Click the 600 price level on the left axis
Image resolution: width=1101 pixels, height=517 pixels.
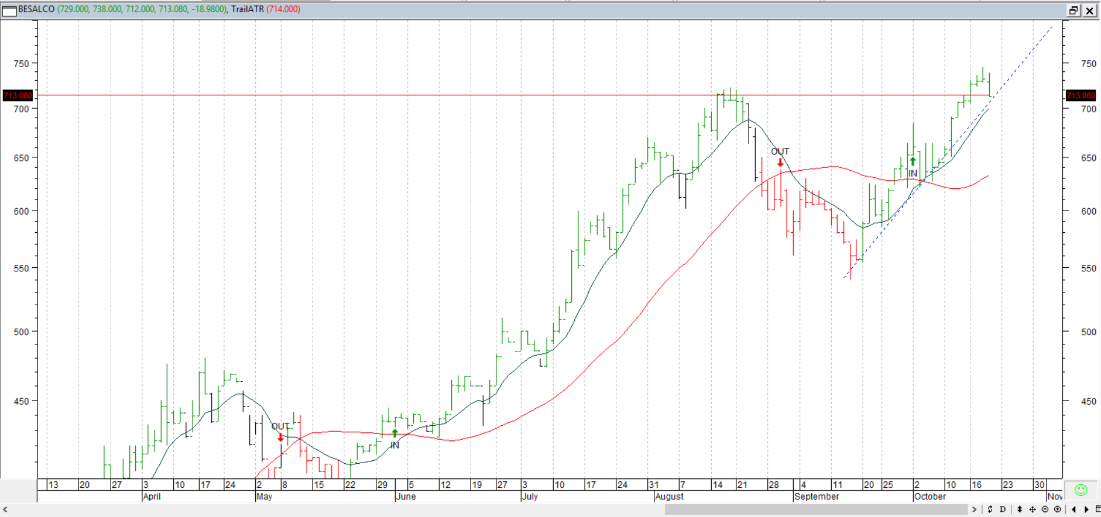coord(22,212)
